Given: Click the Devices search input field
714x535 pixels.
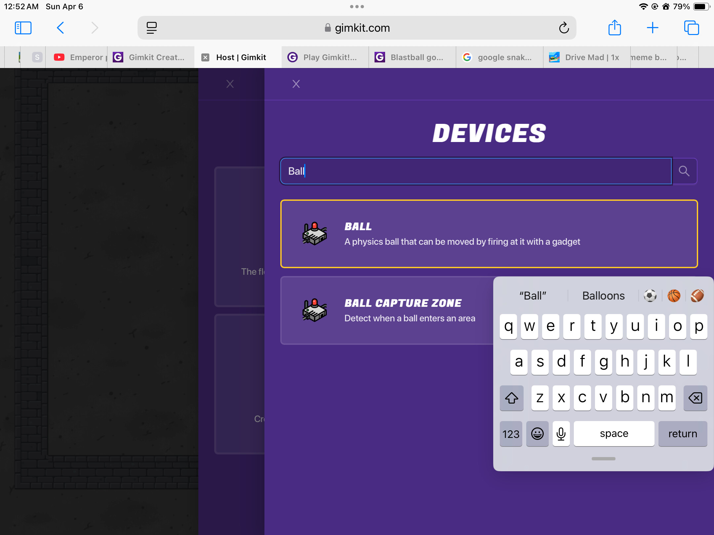Looking at the screenshot, I should pos(476,171).
